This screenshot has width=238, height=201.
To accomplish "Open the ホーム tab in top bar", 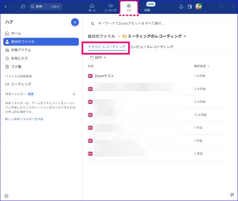I will (x=92, y=8).
